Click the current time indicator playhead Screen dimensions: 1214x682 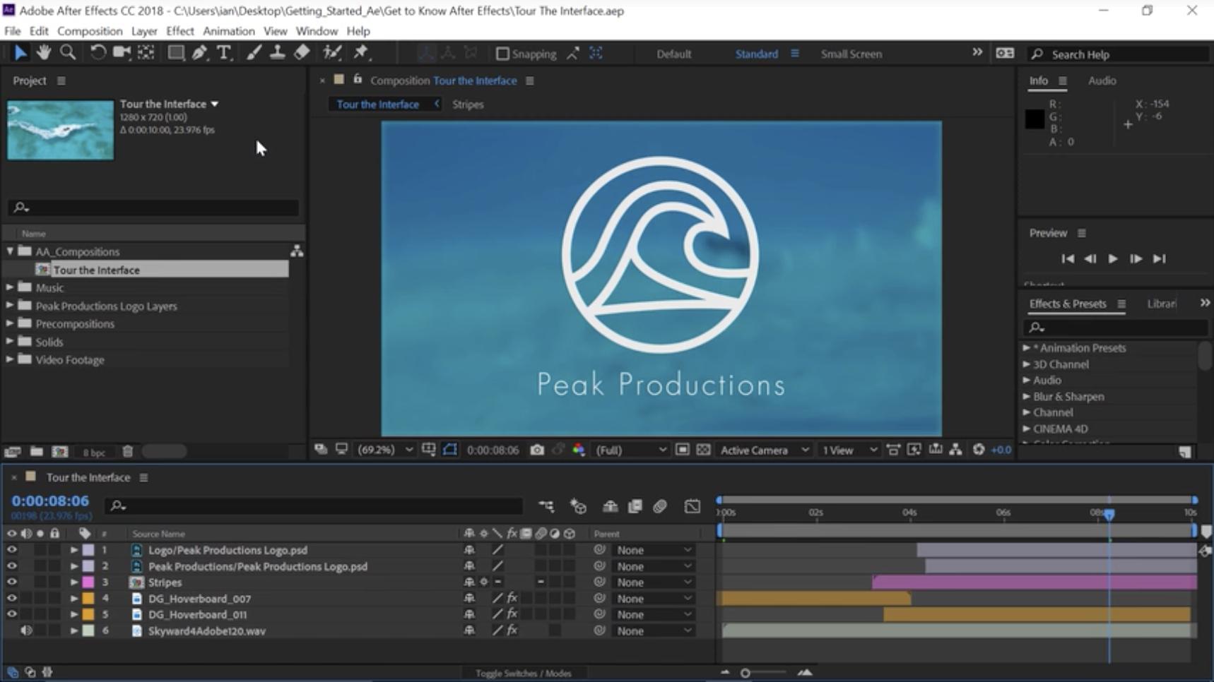[1109, 515]
